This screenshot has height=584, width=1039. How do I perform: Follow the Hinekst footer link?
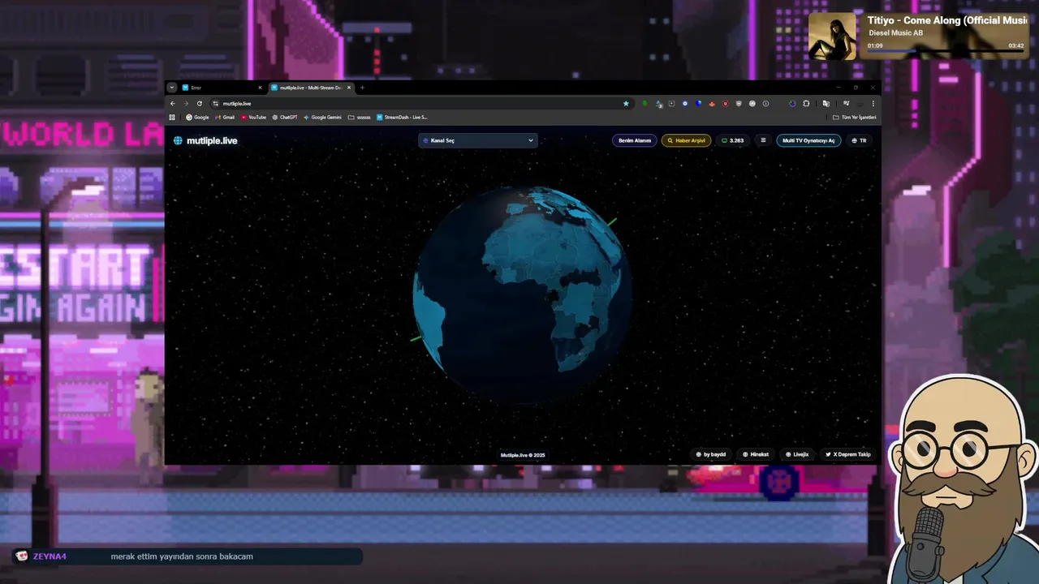tap(756, 454)
